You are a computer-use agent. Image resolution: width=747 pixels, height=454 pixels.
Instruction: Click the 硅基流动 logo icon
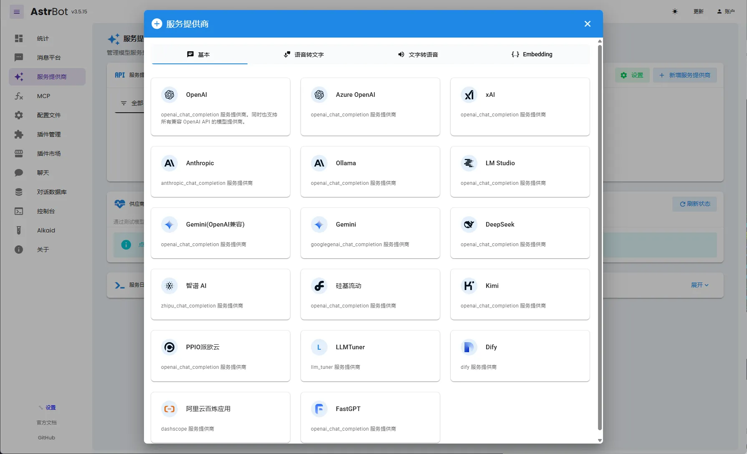pyautogui.click(x=319, y=286)
